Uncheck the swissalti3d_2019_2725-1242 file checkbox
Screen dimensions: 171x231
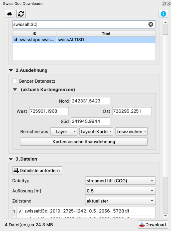(x=20, y=211)
